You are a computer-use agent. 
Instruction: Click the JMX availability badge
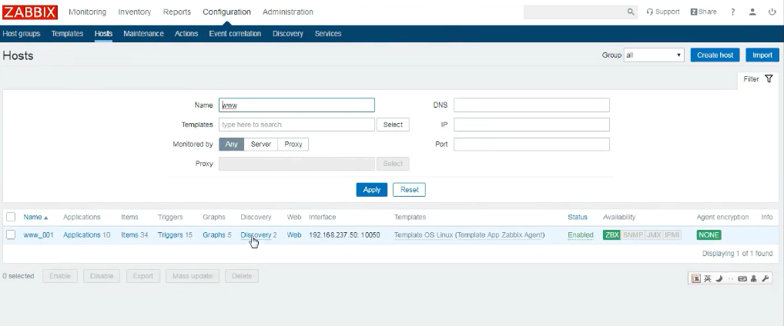click(654, 235)
